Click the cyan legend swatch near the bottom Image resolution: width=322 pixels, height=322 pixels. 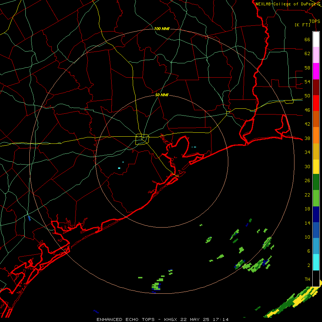tap(316, 263)
